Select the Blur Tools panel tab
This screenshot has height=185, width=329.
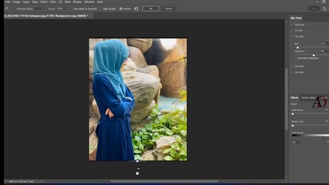coord(296,18)
